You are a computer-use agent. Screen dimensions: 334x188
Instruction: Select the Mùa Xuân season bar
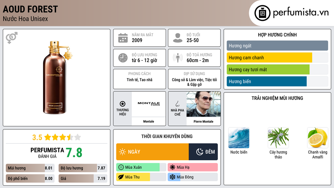pos(141,167)
